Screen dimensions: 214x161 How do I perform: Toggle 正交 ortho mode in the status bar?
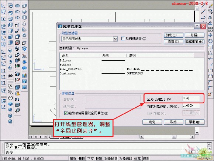click(x=90, y=158)
